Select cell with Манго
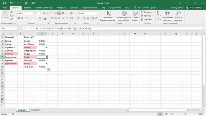 tap(30, 47)
